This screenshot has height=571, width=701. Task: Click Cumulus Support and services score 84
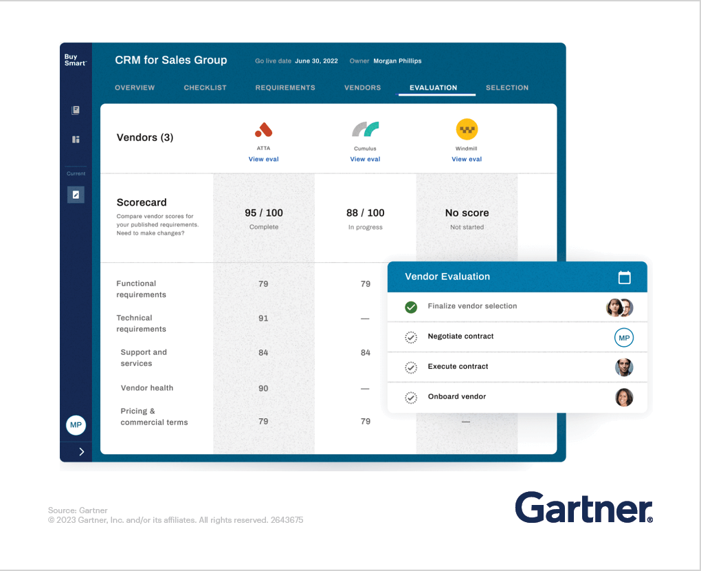point(365,353)
